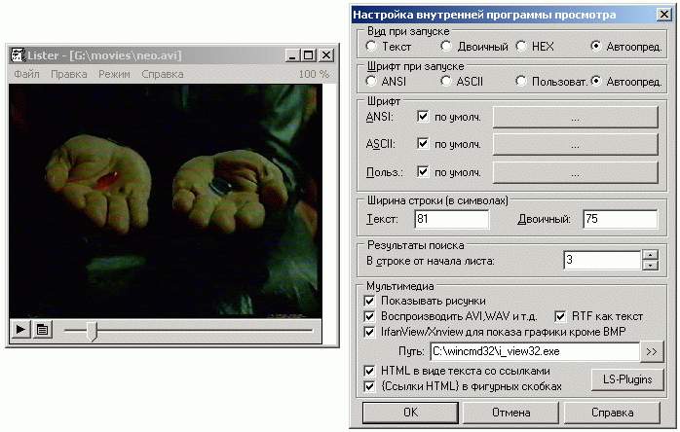Select Автоопред. under Шрифт при запуске

coord(596,81)
